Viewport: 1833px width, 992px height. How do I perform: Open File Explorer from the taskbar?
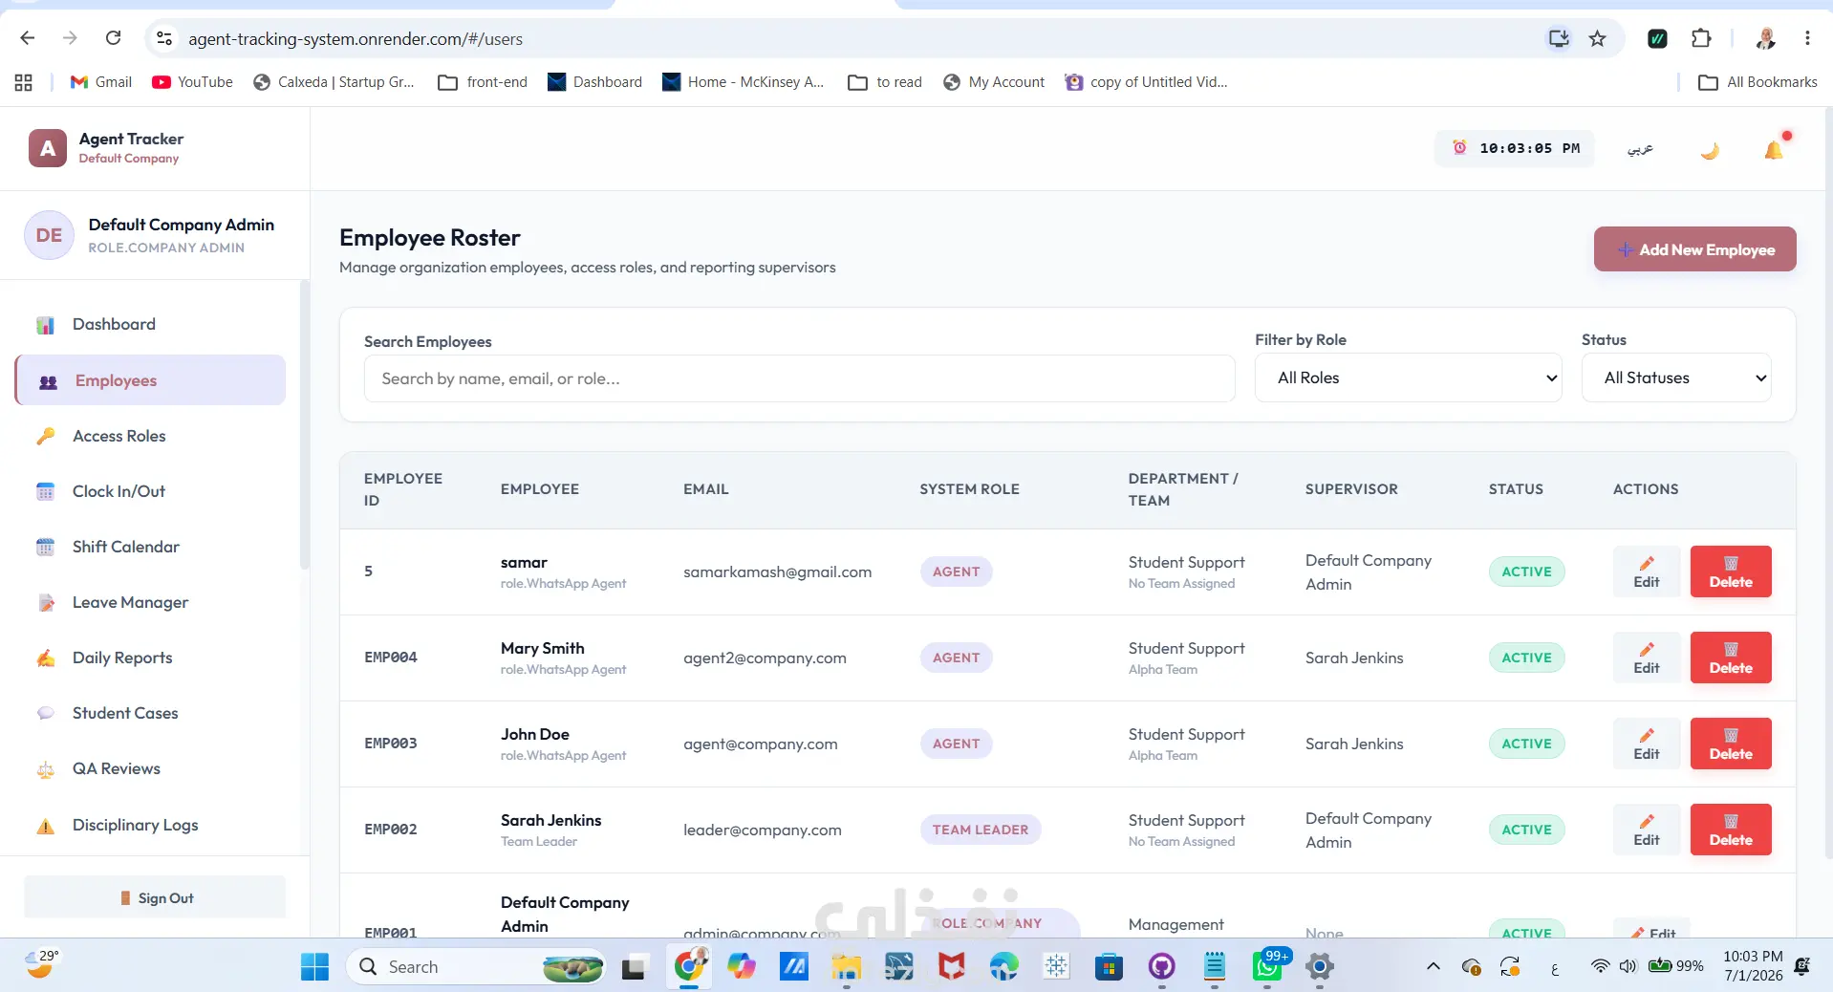coord(846,967)
